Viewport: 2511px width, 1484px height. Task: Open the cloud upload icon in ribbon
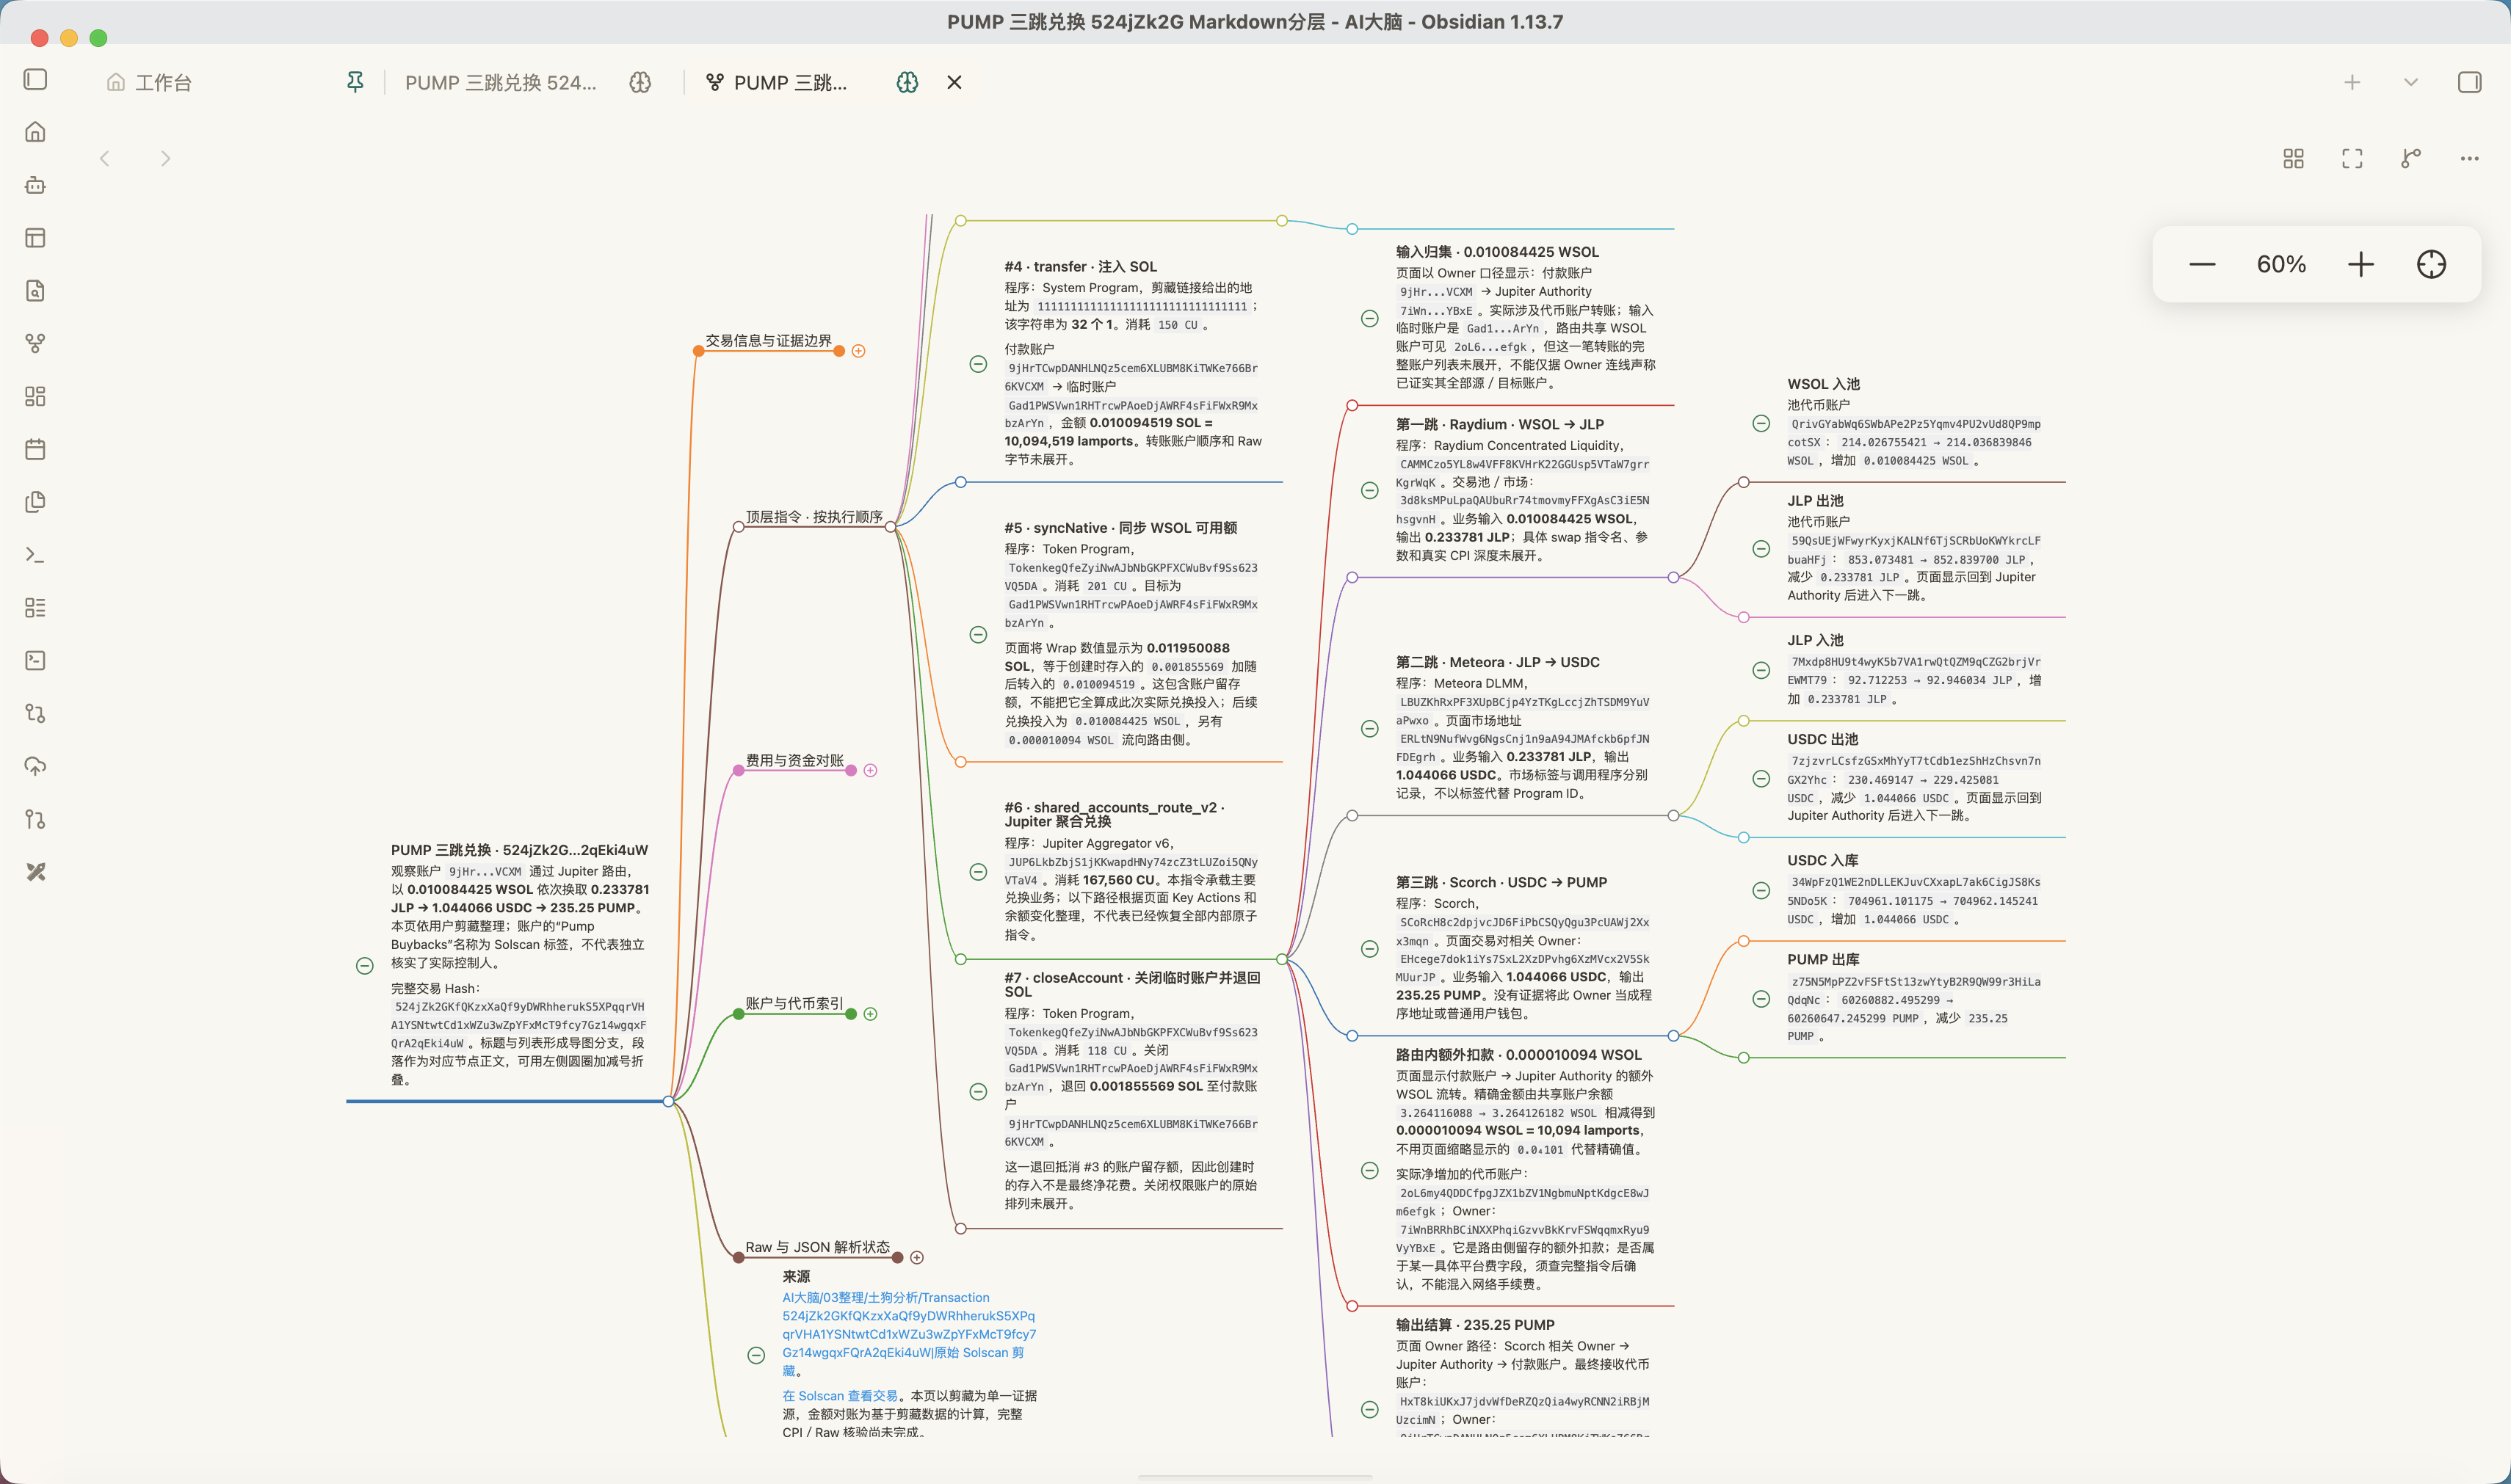(35, 766)
